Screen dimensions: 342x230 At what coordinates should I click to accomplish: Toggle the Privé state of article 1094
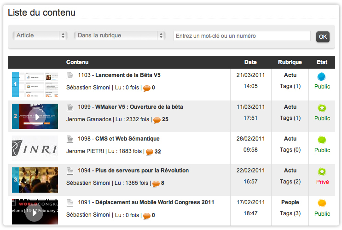322,182
